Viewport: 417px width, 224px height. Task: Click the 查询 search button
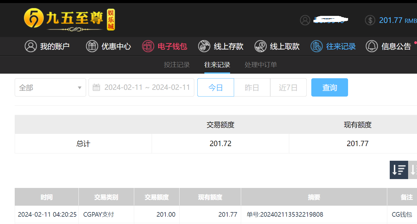pos(330,87)
